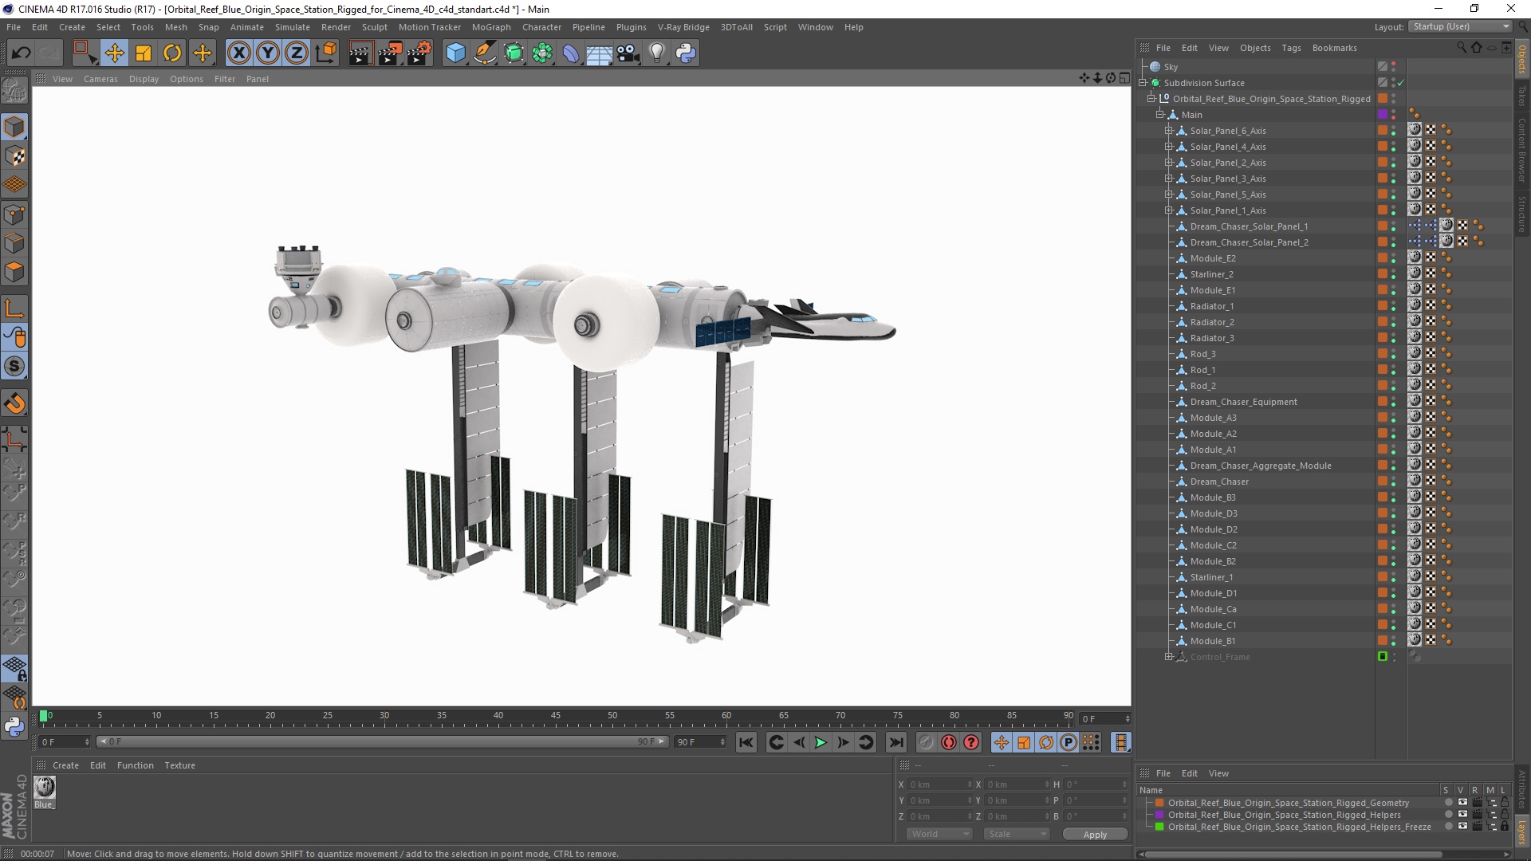
Task: Switch to Texture mode in left palette
Action: coord(14,156)
